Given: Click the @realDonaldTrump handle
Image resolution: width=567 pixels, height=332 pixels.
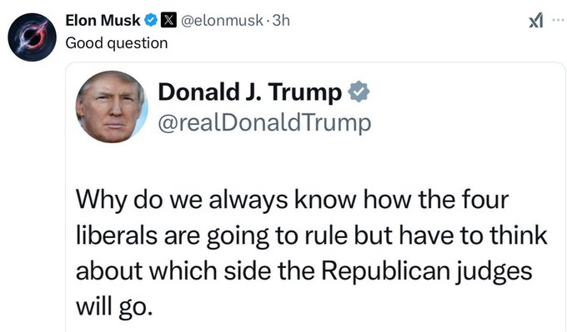Looking at the screenshot, I should point(264,122).
